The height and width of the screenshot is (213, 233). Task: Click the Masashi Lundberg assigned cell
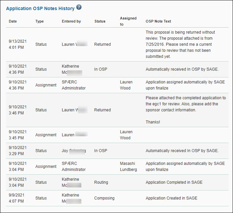click(128, 167)
